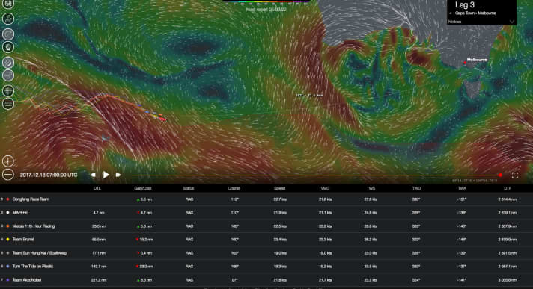Click the 21.7 kts VMG for AkzoNobel

pos(326,280)
